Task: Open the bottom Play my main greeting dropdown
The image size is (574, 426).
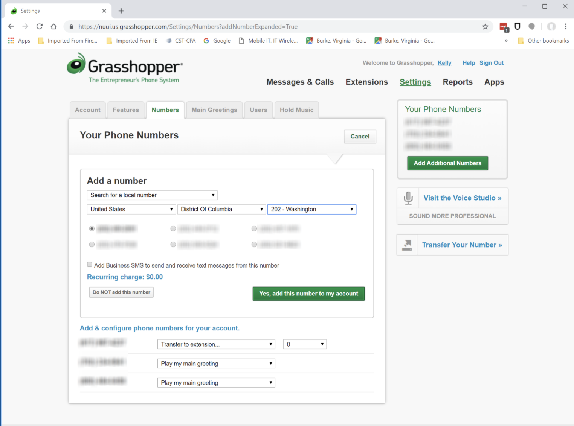Action: coord(216,383)
